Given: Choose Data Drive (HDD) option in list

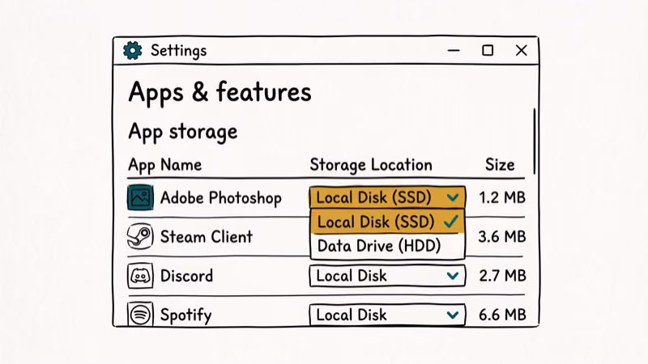Looking at the screenshot, I should coord(387,246).
